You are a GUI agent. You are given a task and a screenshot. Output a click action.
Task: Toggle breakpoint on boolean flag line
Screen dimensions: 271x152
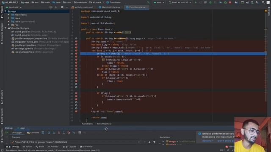pos(76,44)
